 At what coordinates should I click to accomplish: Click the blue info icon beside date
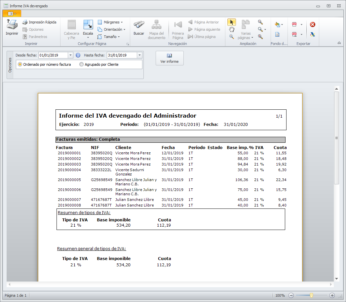tap(78, 55)
